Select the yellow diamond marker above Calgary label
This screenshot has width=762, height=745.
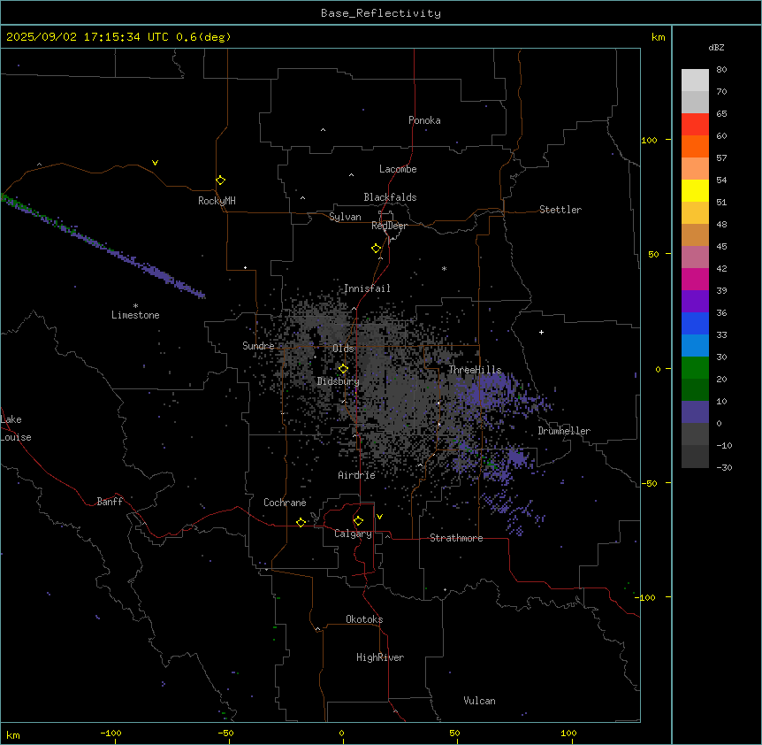pos(358,521)
